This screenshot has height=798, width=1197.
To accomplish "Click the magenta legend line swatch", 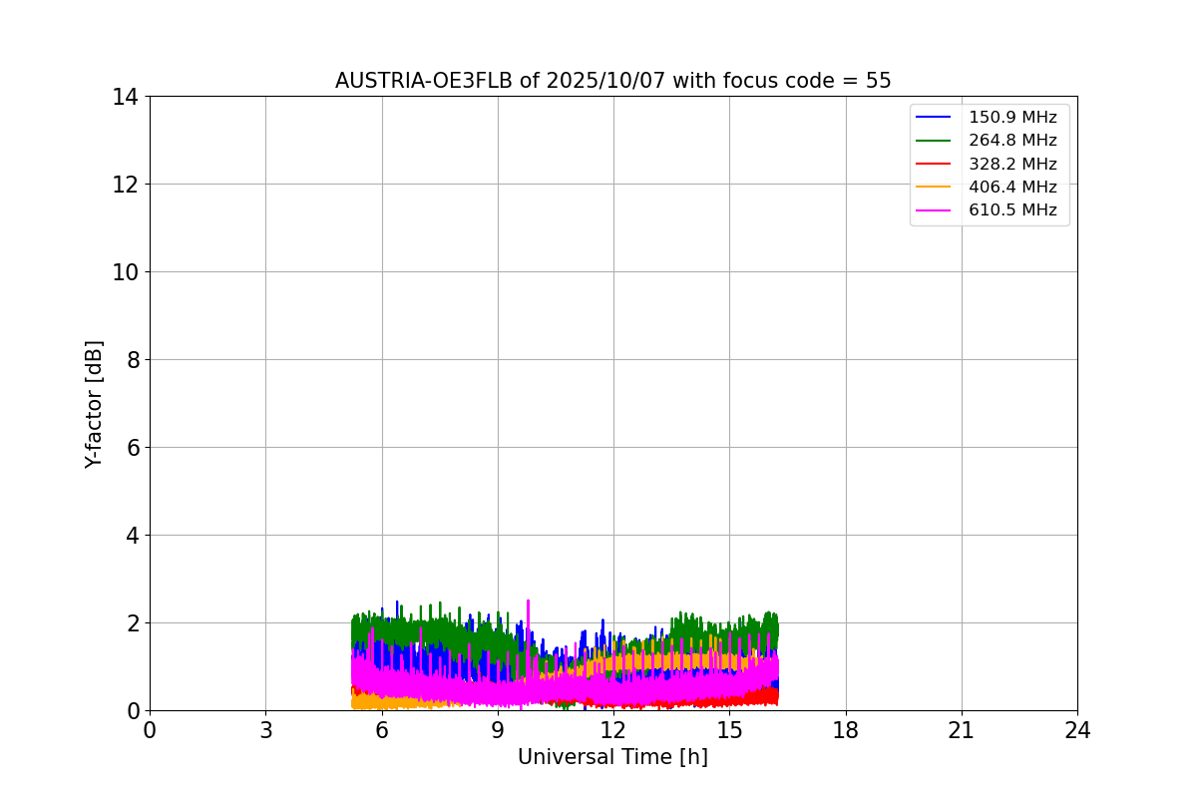I will (933, 210).
